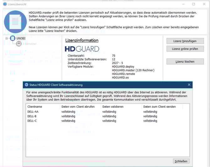Click the Unterstützte Softwareversion value 12
This screenshot has width=210, height=167.
[113, 59]
